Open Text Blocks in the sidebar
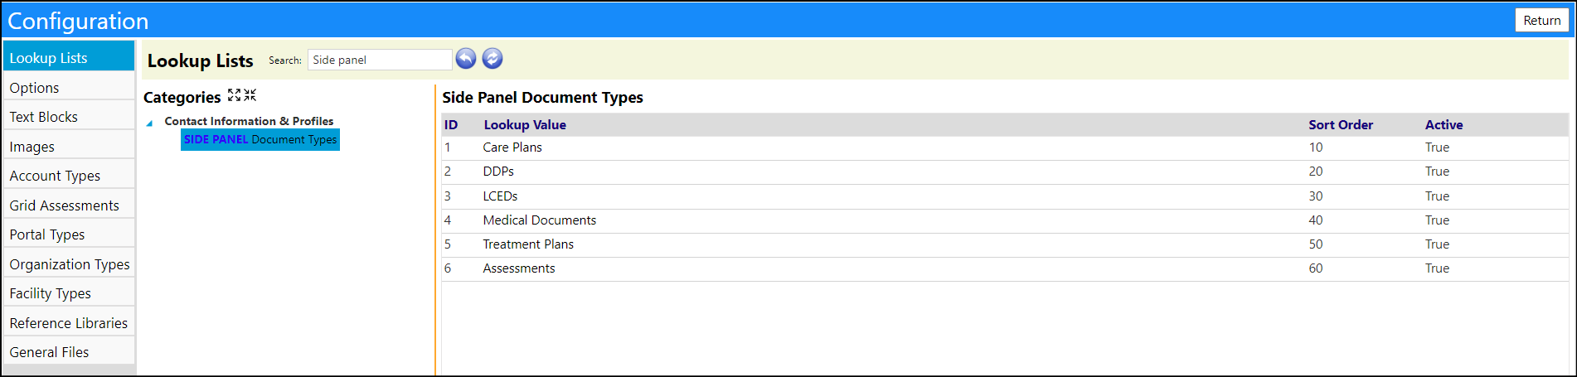Screen dimensions: 1577x377 point(69,117)
